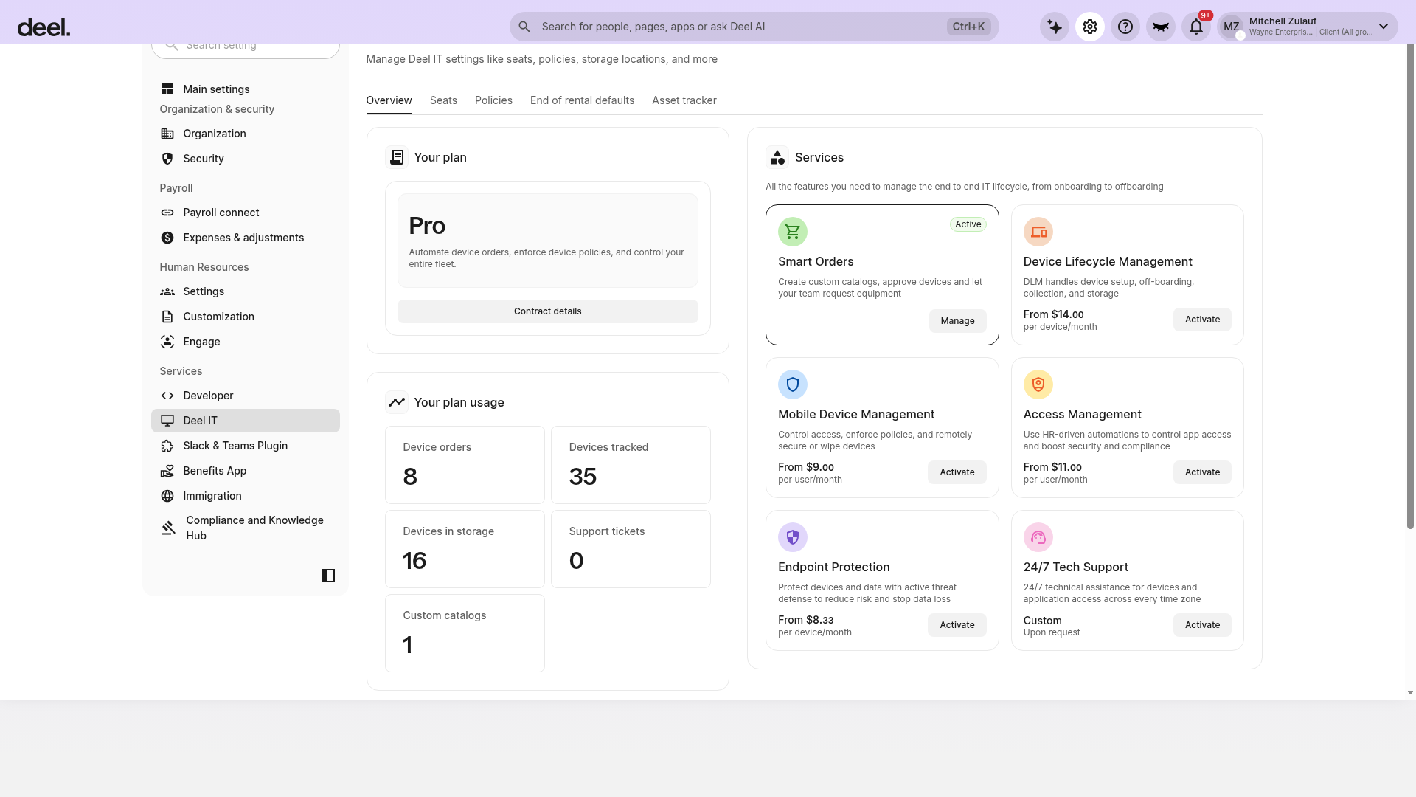The width and height of the screenshot is (1416, 797).
Task: Click the Services shapes icon
Action: [777, 157]
